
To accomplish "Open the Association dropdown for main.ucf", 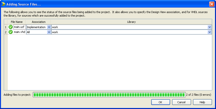I will click(x=49, y=27).
